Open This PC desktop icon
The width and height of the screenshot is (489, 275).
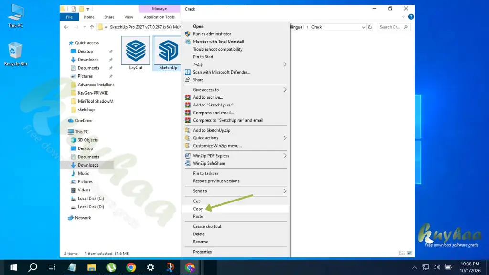(x=15, y=16)
